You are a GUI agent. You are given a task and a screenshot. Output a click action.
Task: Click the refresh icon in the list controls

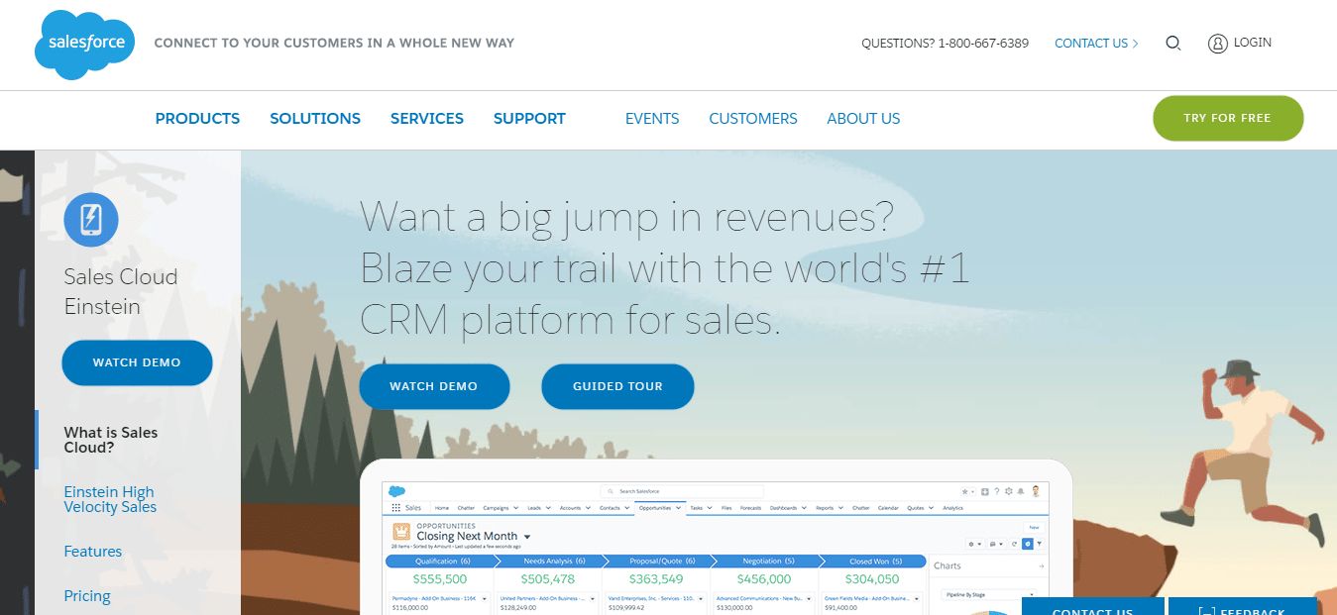1014,544
